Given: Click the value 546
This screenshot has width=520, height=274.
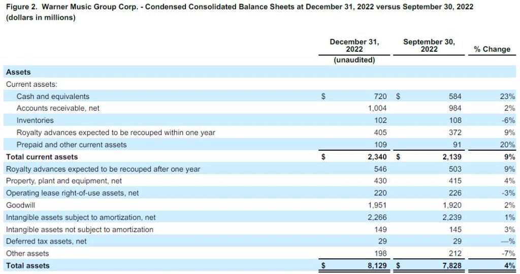Looking at the screenshot, I should pos(380,169).
